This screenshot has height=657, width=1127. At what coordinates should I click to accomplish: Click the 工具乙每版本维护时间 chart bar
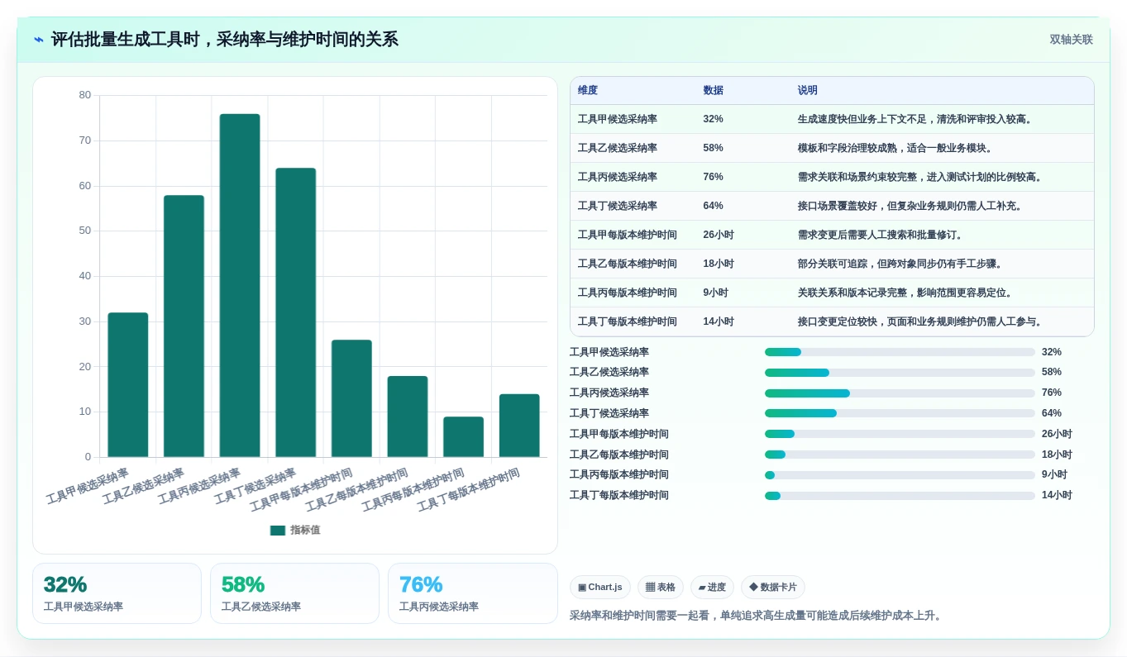[408, 417]
